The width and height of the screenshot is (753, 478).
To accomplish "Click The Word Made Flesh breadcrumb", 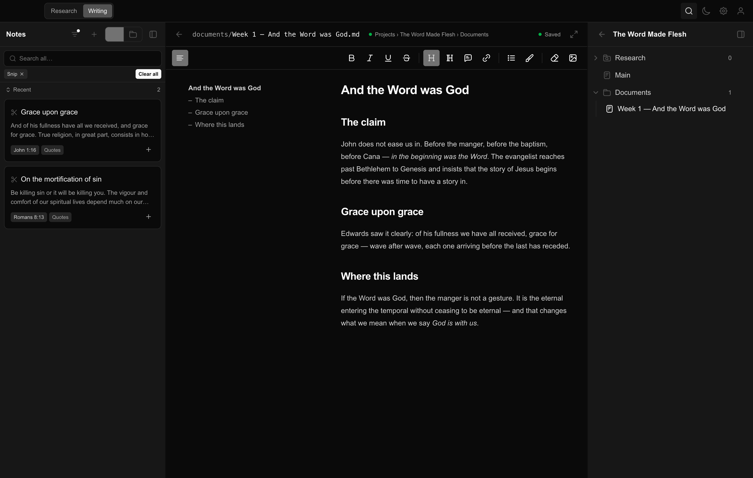I will (x=427, y=34).
